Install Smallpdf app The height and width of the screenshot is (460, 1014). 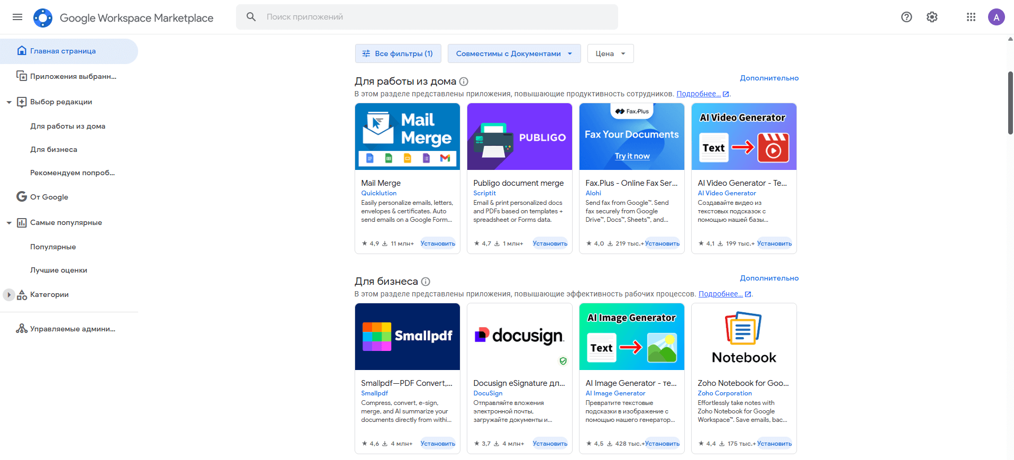pyautogui.click(x=438, y=444)
